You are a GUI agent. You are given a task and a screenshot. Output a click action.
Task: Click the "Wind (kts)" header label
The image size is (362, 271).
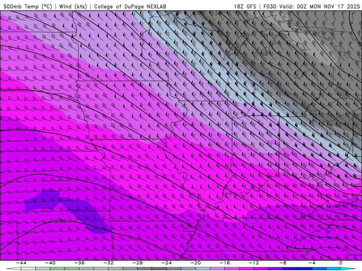click(x=73, y=6)
